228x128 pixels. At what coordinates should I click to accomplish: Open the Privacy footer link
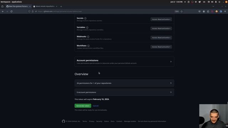92,121
